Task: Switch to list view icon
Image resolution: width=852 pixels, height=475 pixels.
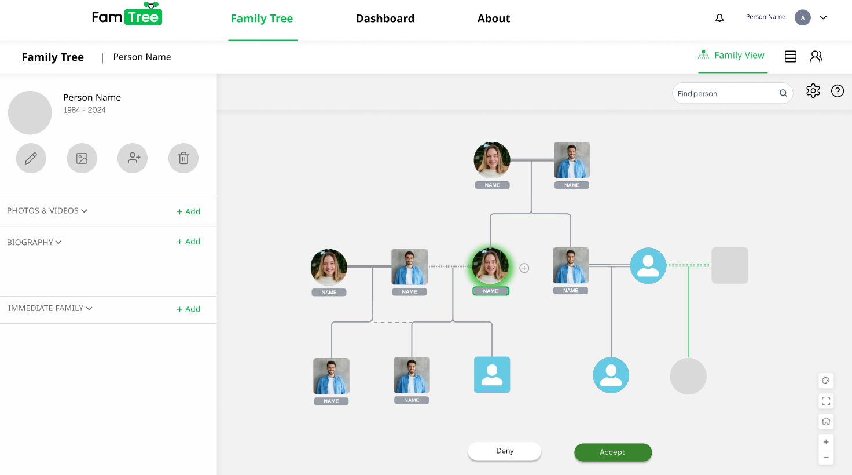Action: pyautogui.click(x=791, y=56)
